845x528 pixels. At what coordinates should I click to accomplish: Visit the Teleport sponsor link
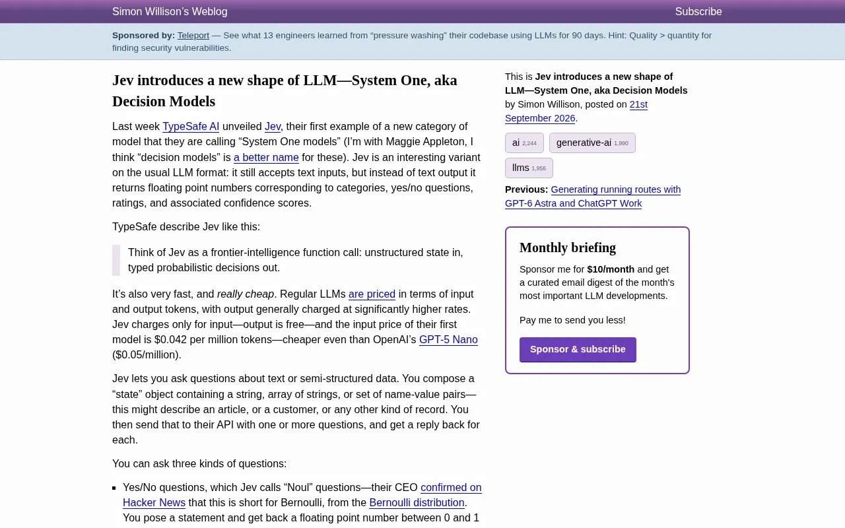(x=193, y=36)
